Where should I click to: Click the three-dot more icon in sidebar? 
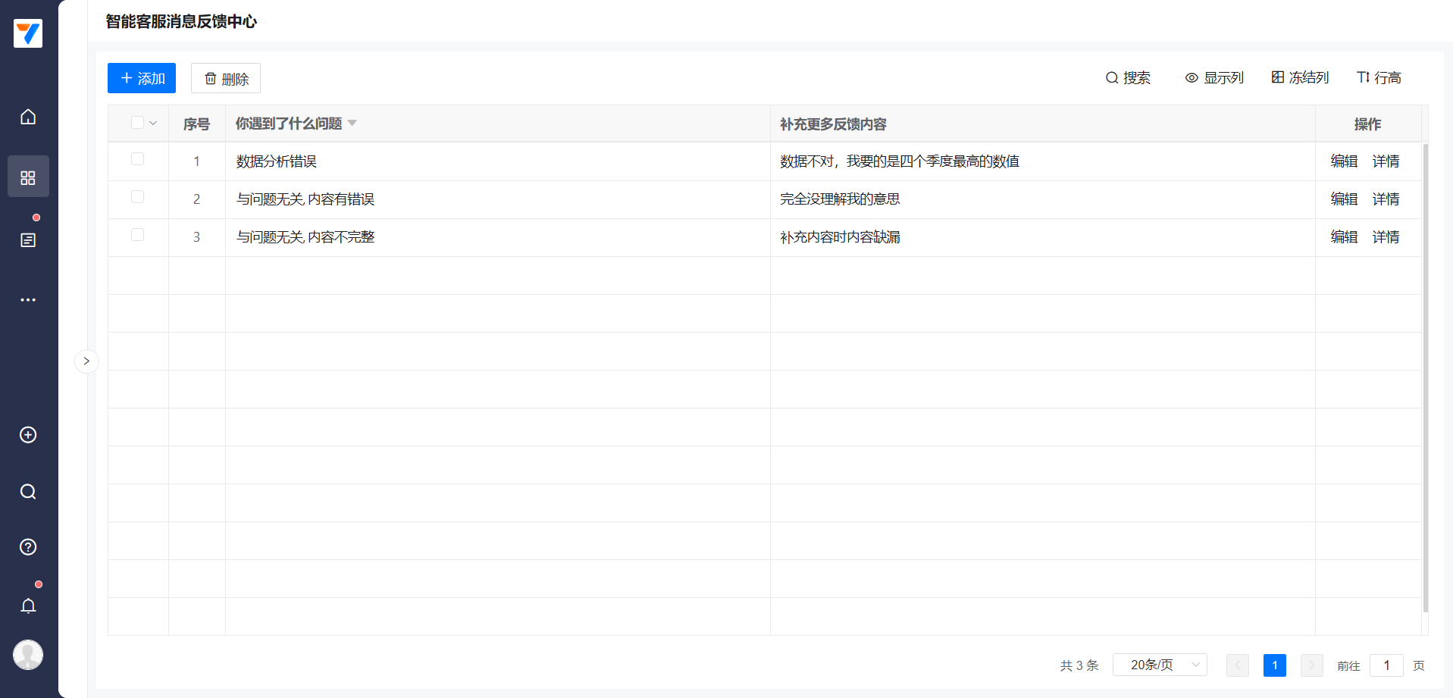point(28,300)
